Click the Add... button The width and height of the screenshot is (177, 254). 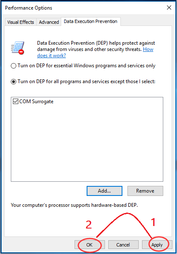click(105, 191)
